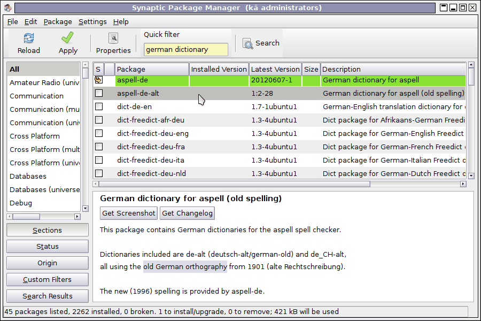Image resolution: width=481 pixels, height=321 pixels.
Task: Select the dict-freedict-deu-ita checkbox
Action: click(x=99, y=160)
